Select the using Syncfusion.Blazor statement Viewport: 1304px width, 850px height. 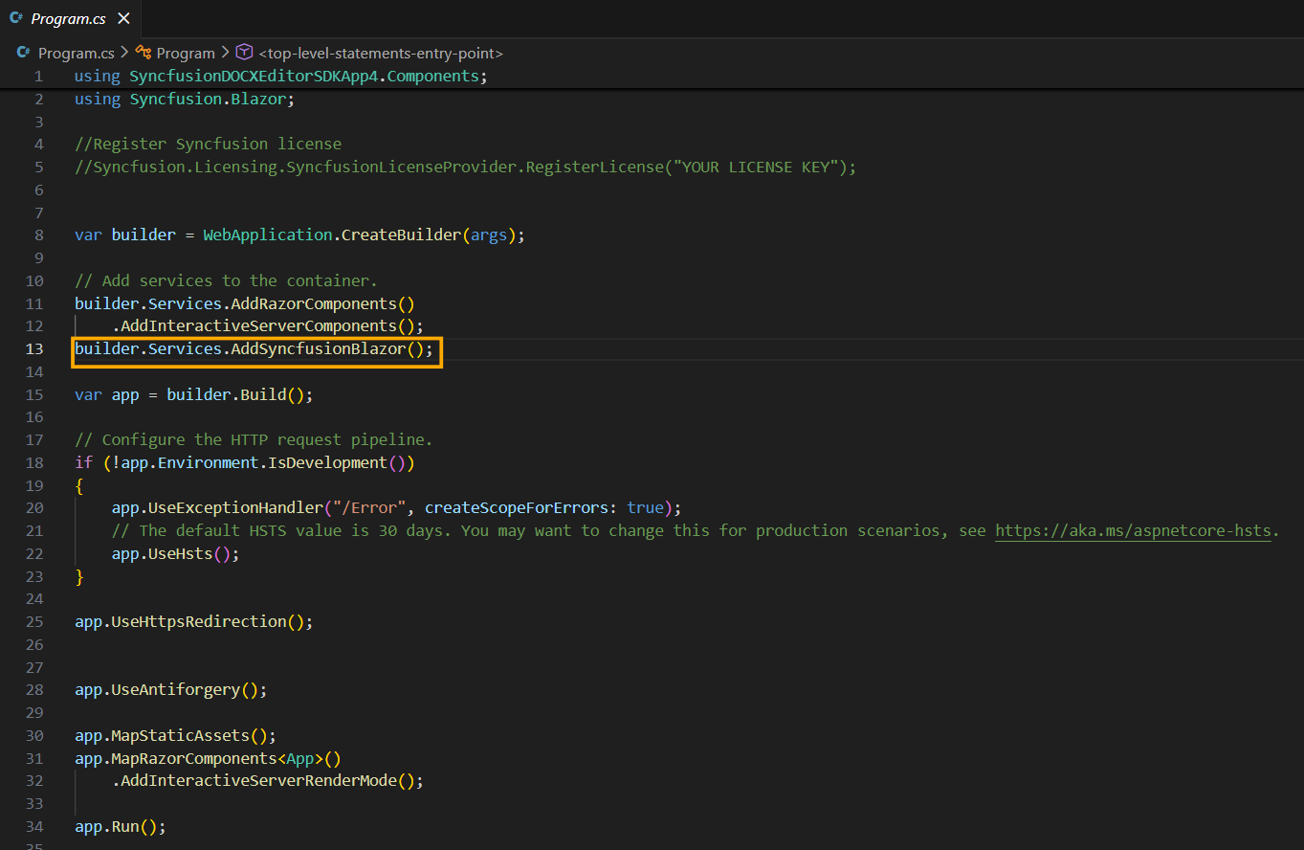tap(183, 98)
